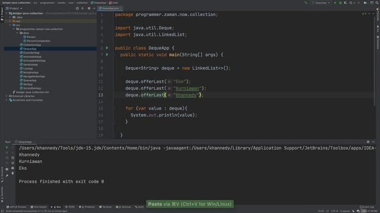Collapse programmer.zaman.now.collection package
Viewport: 380px width, 213px height.
point(14,29)
